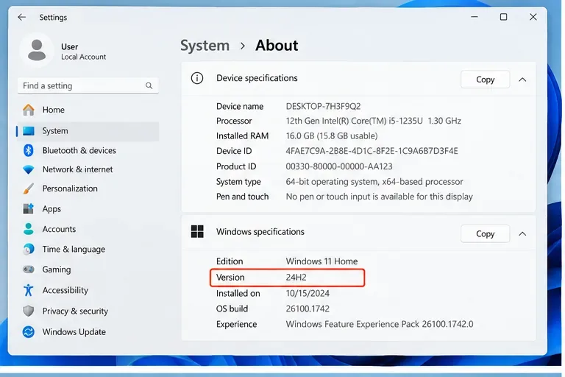Click the Home house icon

coord(29,110)
